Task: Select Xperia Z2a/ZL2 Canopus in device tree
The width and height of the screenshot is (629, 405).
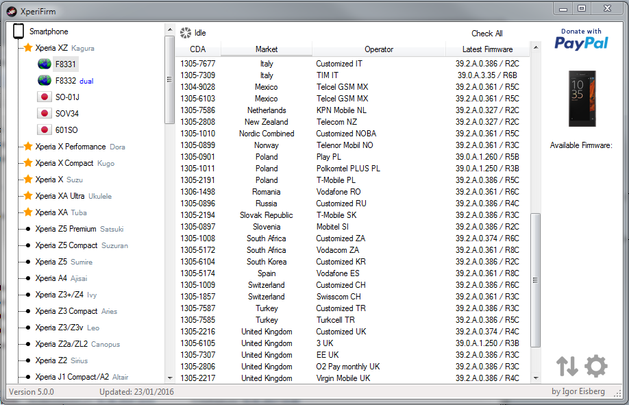Action: pos(77,344)
